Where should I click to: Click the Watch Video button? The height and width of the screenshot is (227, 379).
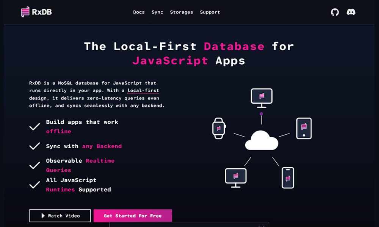60,216
